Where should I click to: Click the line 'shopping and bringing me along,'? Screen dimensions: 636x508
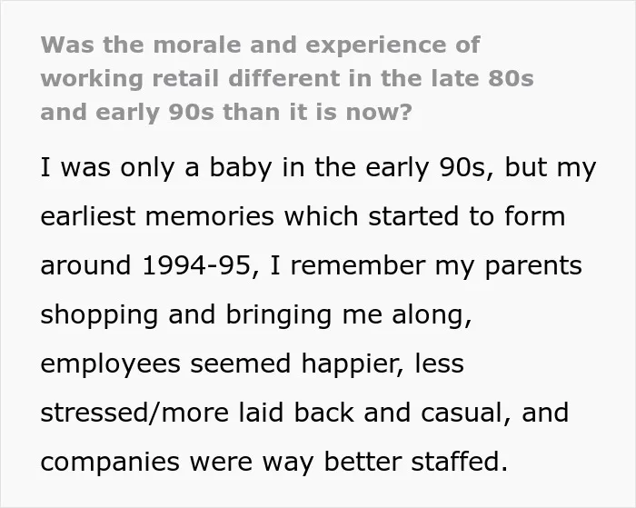click(x=256, y=315)
